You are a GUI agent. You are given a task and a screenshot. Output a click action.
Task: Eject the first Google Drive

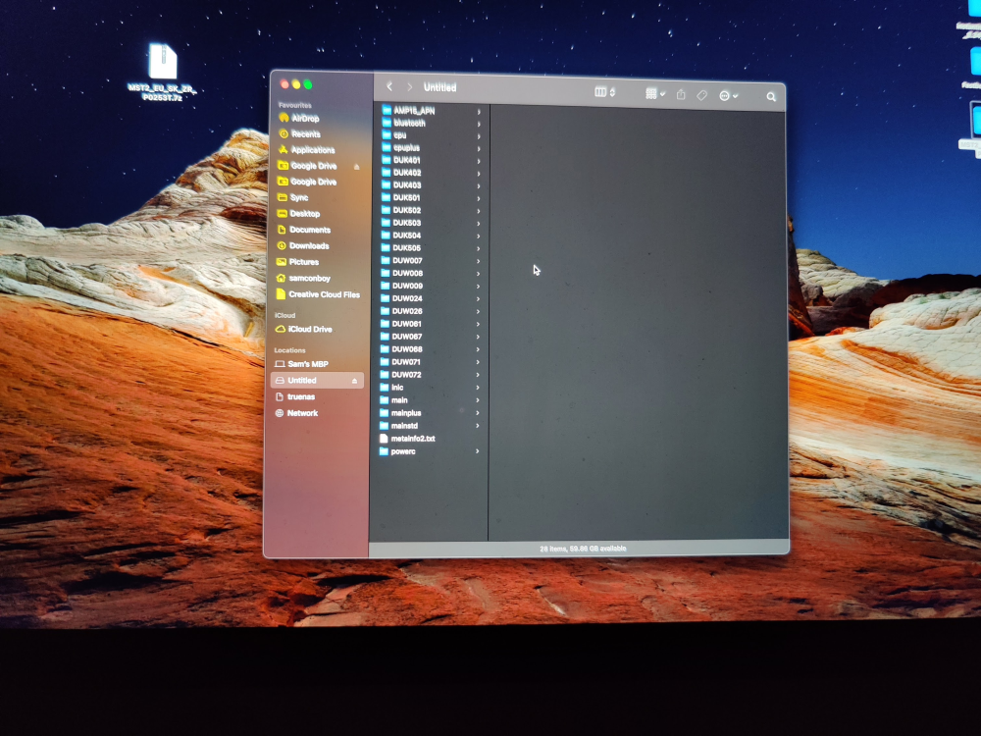pyautogui.click(x=357, y=167)
